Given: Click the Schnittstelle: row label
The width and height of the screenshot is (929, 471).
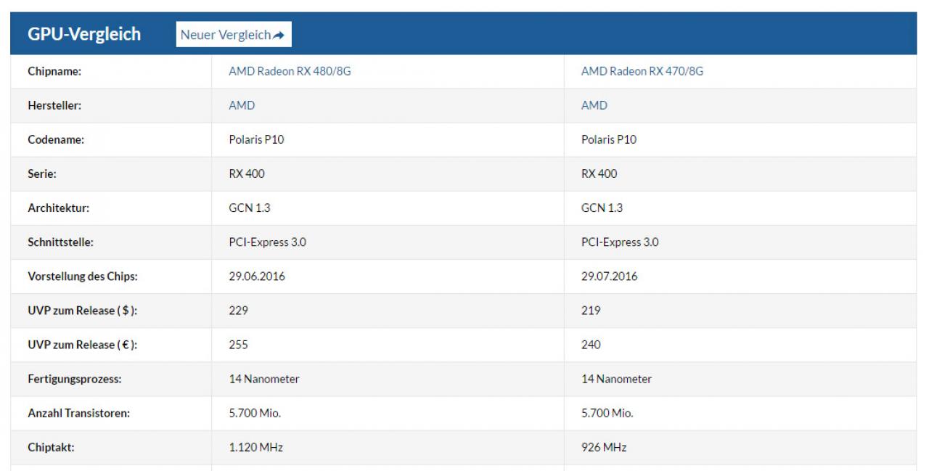Looking at the screenshot, I should point(60,242).
